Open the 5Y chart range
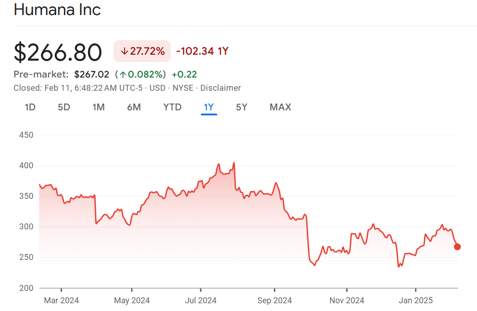The width and height of the screenshot is (477, 311). pyautogui.click(x=241, y=107)
